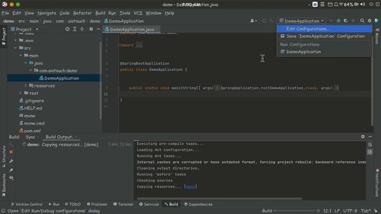Viewport: 381px width, 214px height.
Task: Click UTF-8 encoding in status bar
Action: tap(350, 211)
